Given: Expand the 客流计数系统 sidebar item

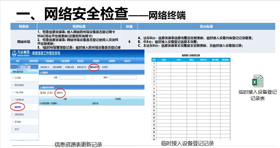Looking at the screenshot, I should tap(24, 85).
